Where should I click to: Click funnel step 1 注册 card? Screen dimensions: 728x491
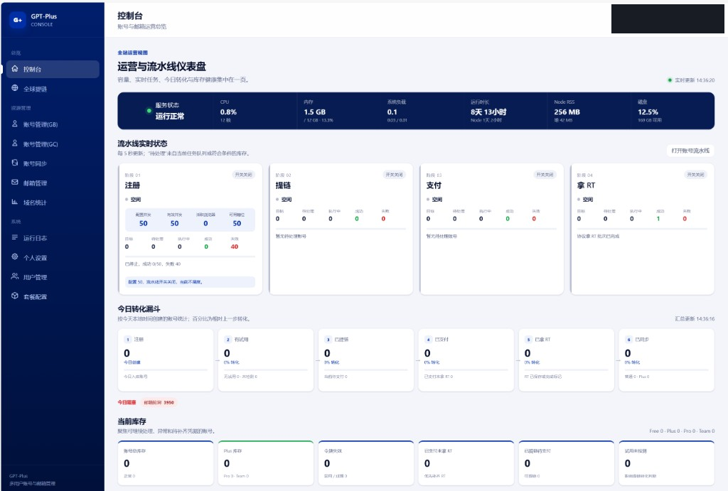pos(166,360)
